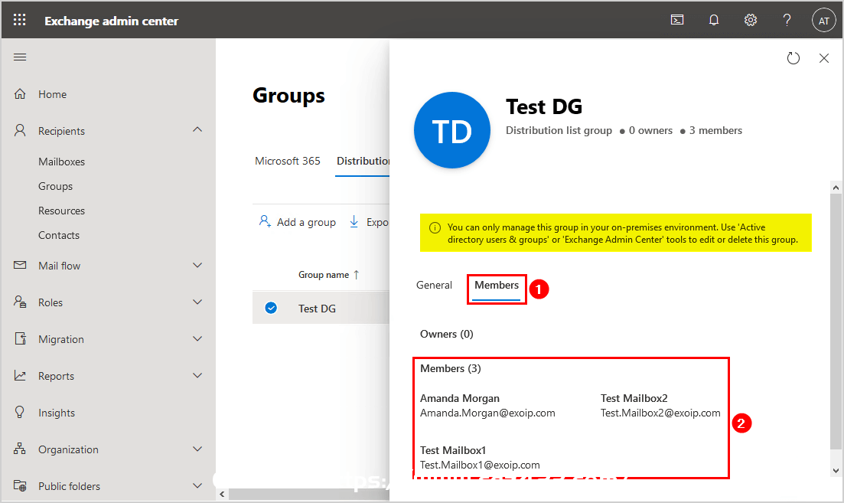
Task: Click the Test DG panel title
Action: click(544, 106)
